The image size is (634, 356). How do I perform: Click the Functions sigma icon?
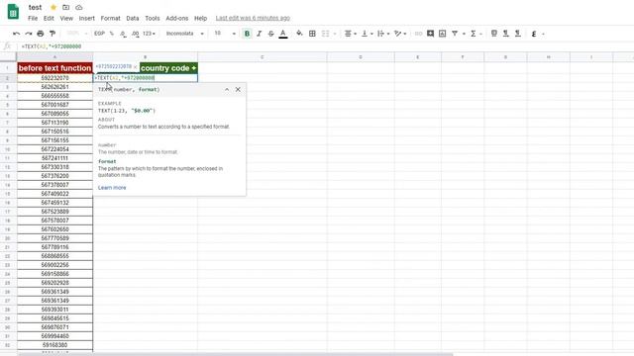474,34
